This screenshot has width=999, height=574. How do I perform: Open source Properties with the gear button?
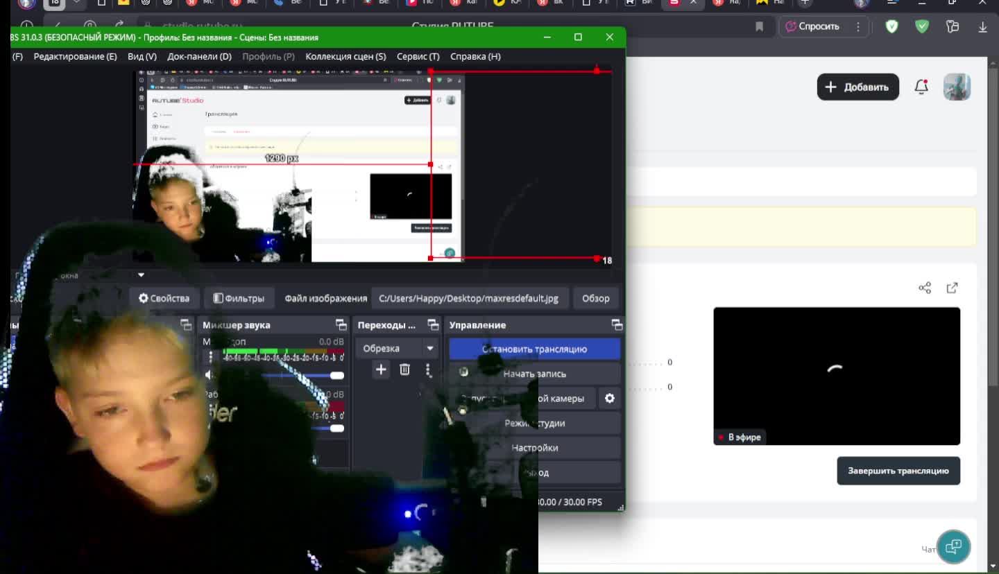164,298
